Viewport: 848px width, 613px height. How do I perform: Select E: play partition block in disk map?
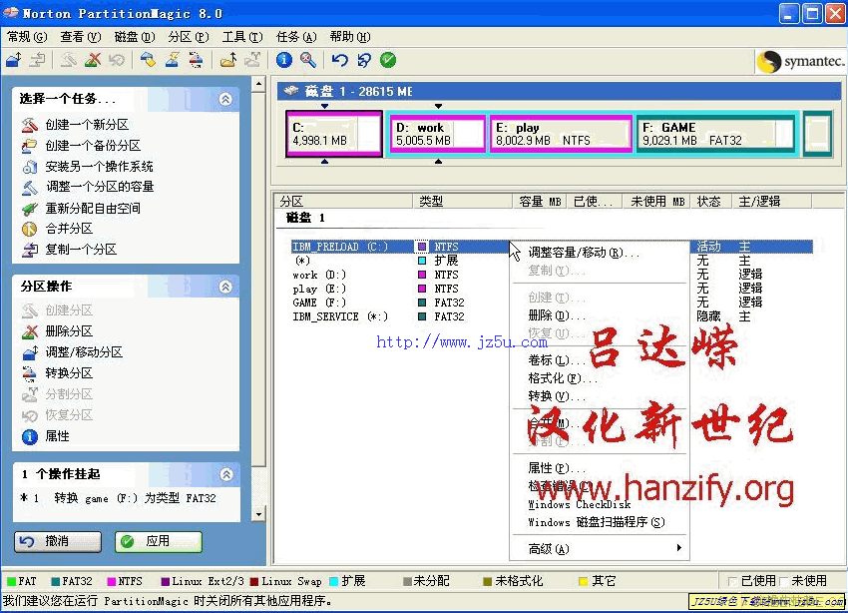[x=561, y=134]
